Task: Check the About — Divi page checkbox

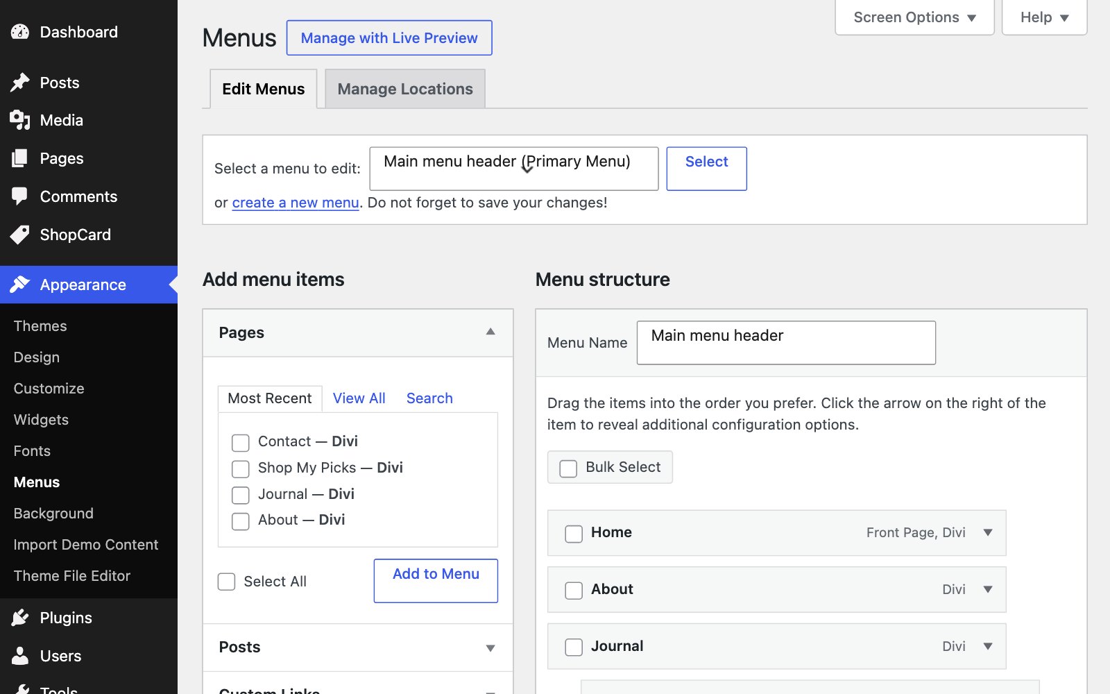Action: point(241,521)
